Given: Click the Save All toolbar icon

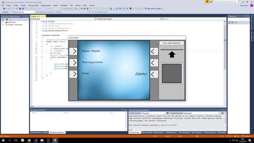Looking at the screenshot, I should point(23,9).
